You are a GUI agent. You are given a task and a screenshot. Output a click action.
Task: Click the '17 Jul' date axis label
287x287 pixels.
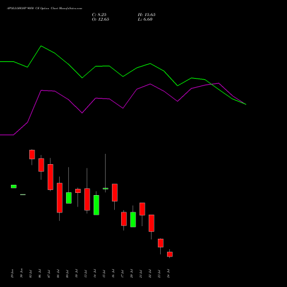122,273
